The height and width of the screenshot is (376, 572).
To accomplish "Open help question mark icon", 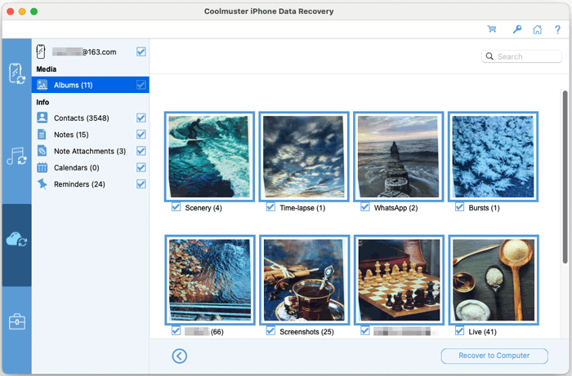I will point(557,29).
